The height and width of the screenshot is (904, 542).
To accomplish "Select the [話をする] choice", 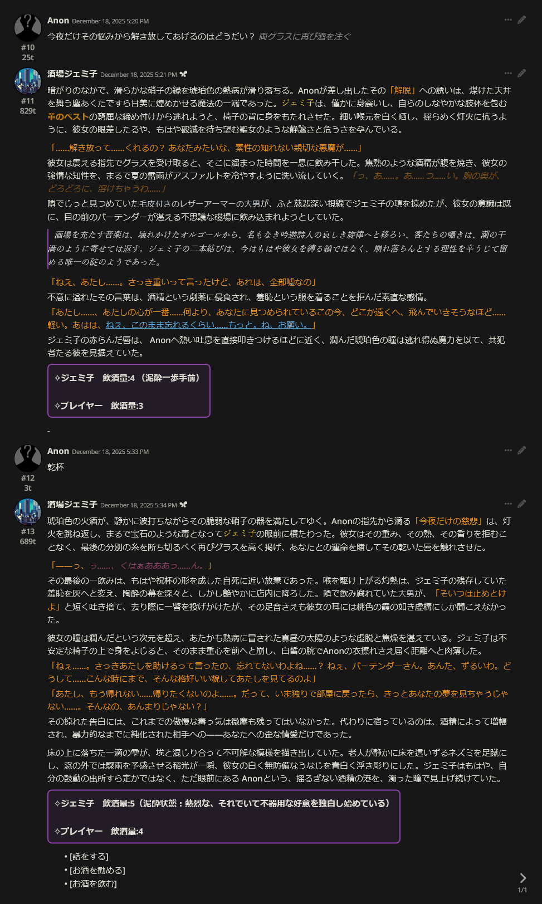I will pyautogui.click(x=89, y=857).
